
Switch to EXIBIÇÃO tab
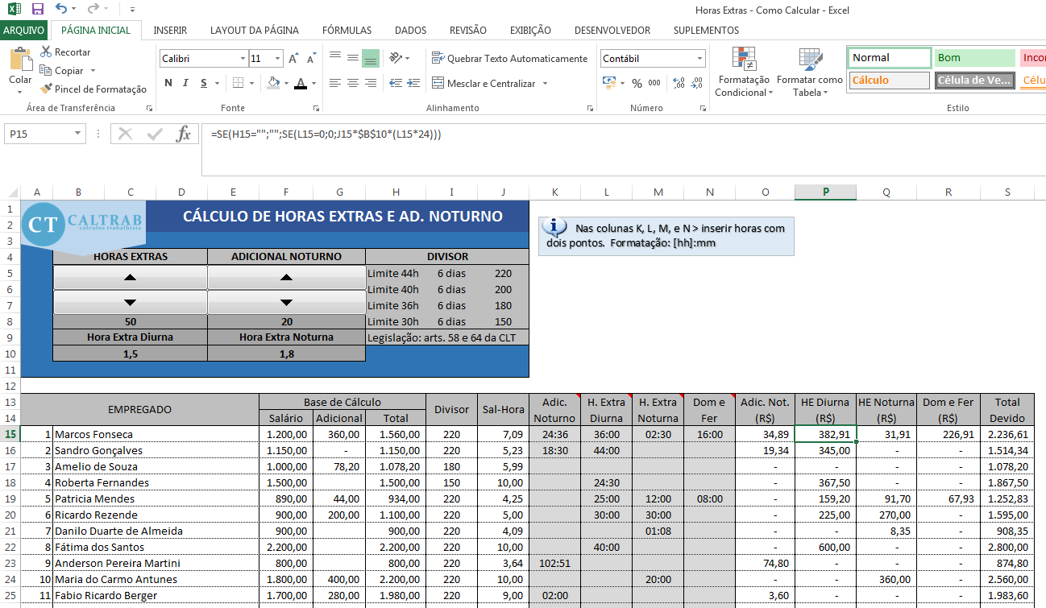click(530, 31)
